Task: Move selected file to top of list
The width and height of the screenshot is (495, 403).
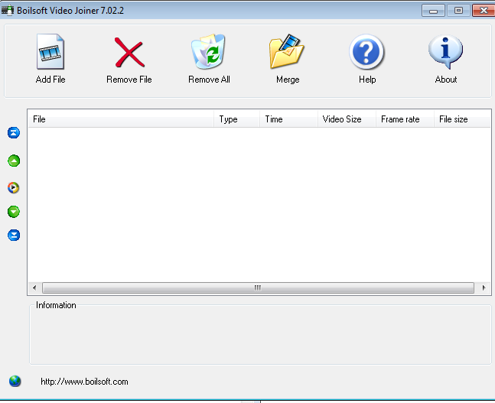Action: click(x=14, y=133)
